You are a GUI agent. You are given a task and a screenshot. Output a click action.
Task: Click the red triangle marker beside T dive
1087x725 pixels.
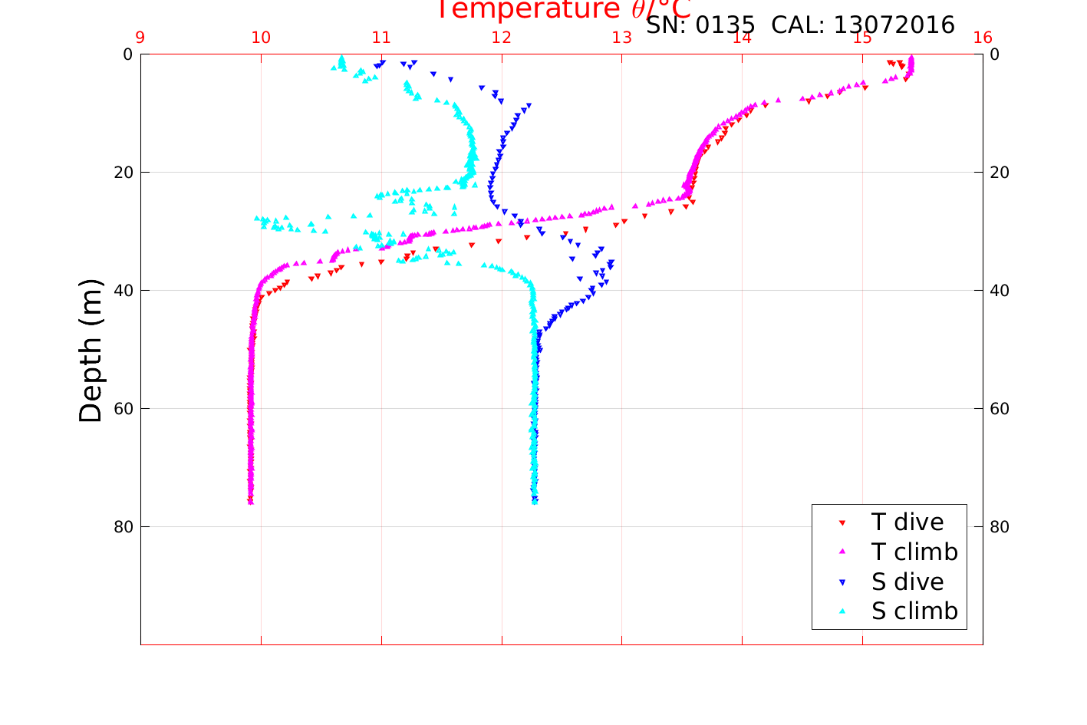[842, 522]
